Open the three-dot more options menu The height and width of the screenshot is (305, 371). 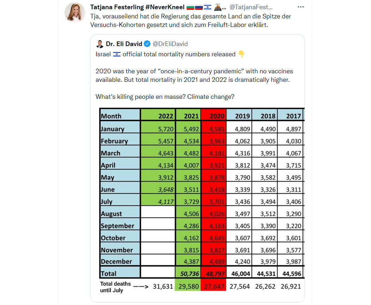coord(300,7)
